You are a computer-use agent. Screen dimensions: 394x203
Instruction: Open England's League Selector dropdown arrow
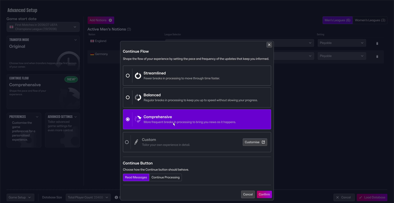tap(310, 43)
